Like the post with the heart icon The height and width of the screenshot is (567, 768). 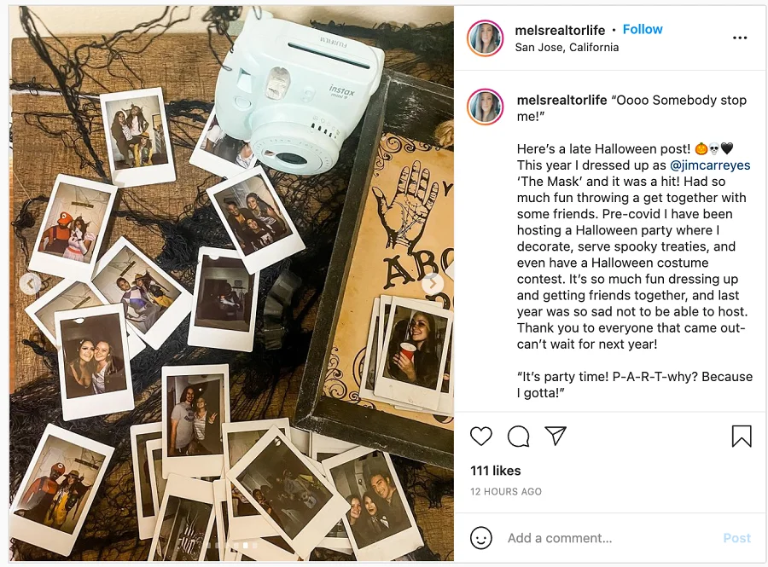[481, 437]
